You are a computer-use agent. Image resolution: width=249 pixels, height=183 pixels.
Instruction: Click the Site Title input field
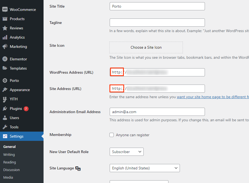157,6
